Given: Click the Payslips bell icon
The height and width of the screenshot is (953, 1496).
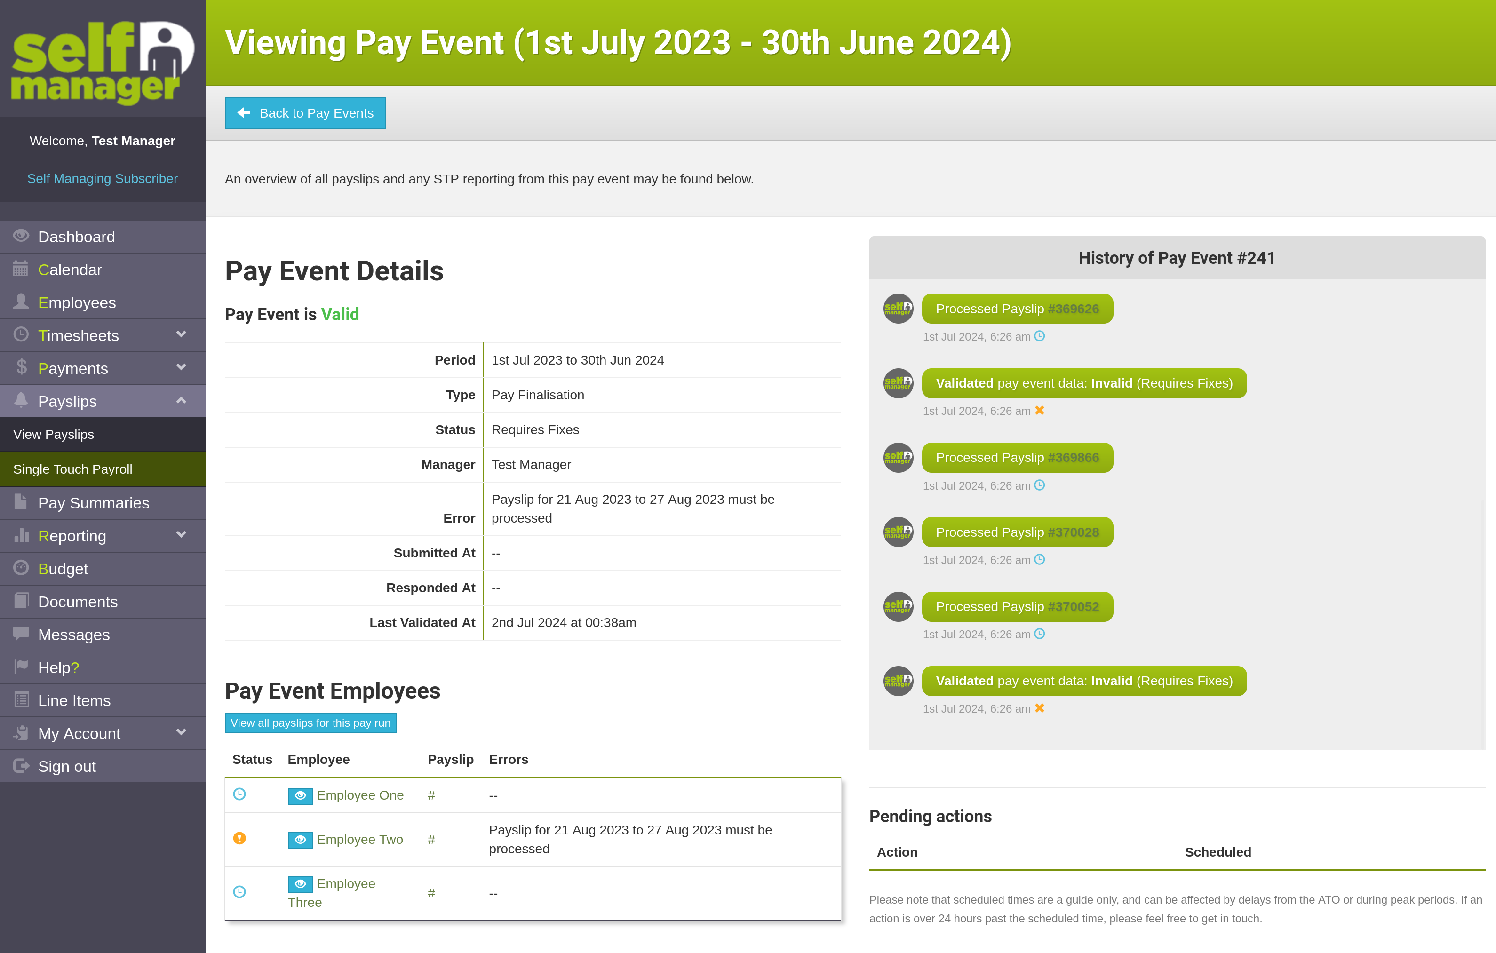Looking at the screenshot, I should [x=21, y=401].
